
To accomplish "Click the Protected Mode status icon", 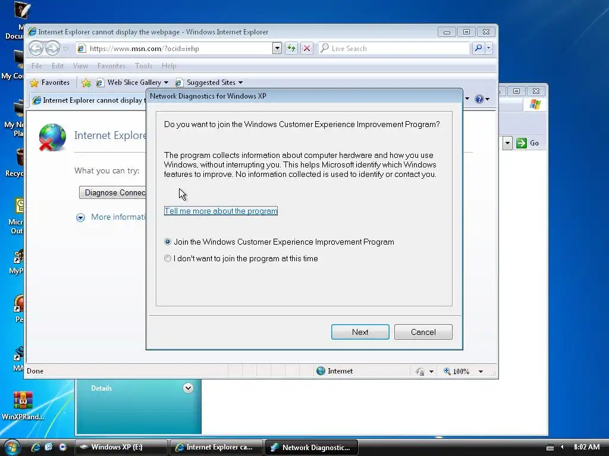I will [420, 372].
